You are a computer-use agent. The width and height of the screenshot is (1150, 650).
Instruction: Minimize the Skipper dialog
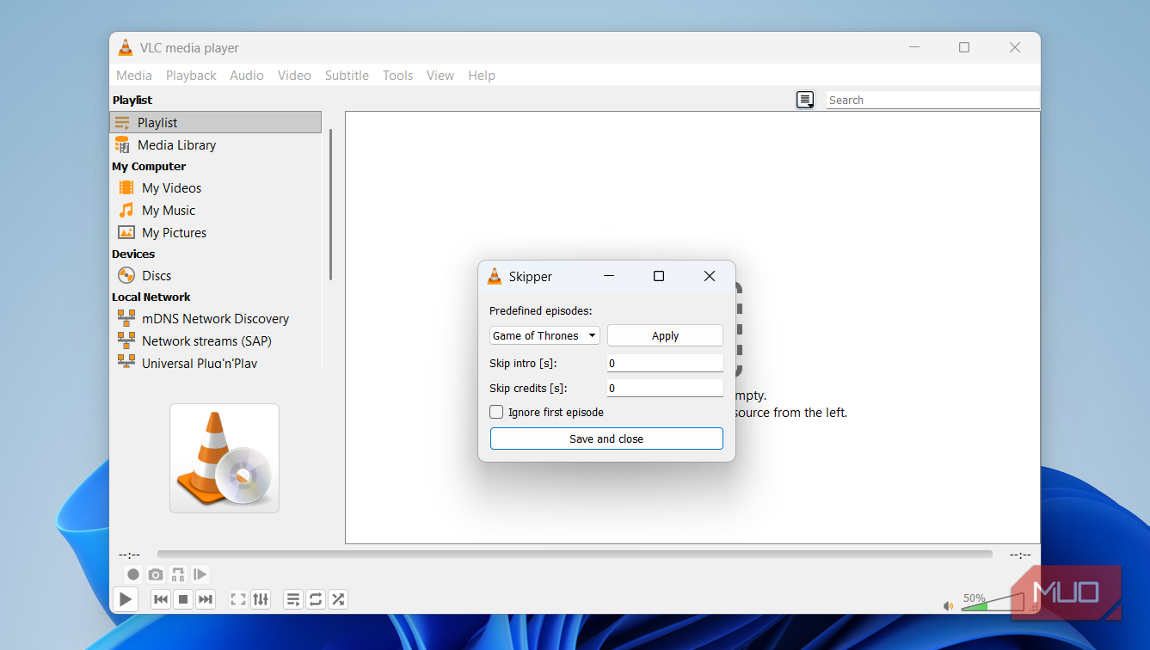tap(609, 276)
